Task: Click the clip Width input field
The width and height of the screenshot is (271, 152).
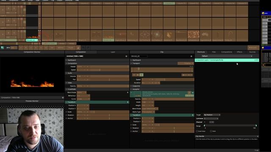Action: pos(148,102)
